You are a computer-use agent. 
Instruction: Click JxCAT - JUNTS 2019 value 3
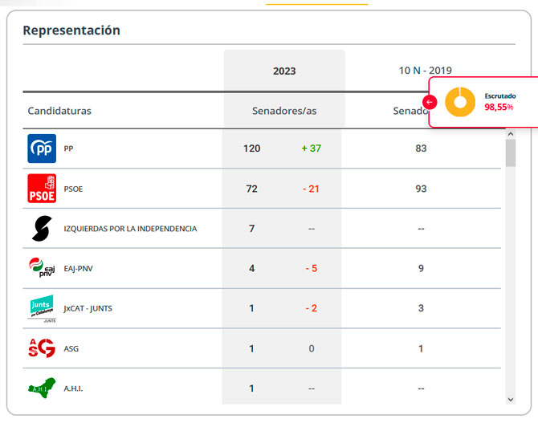421,308
